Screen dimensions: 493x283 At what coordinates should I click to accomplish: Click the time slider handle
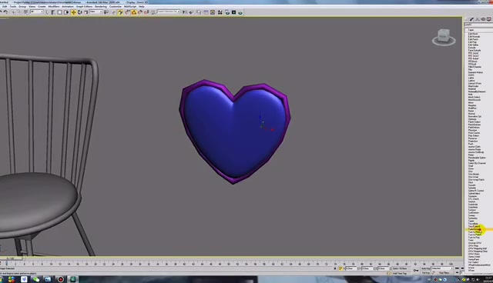coord(11,259)
